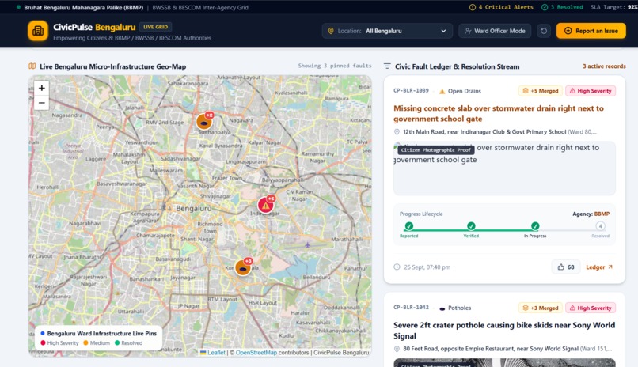Click the CP-BLR-1039 record ID
Viewport: 638px width, 367px height.
pyautogui.click(x=411, y=91)
